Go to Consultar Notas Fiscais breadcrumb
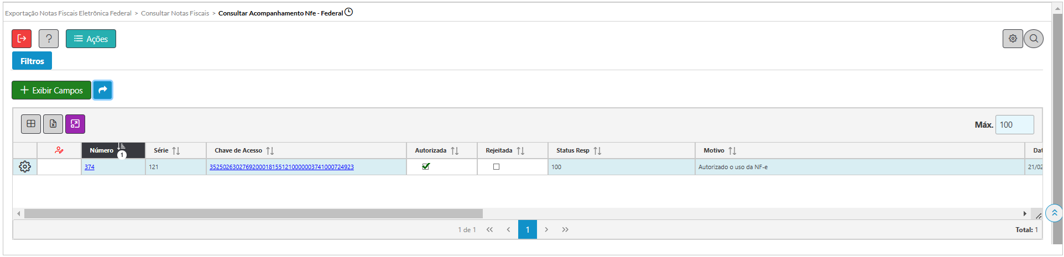Viewport: 1064px width, 257px height. 175,13
